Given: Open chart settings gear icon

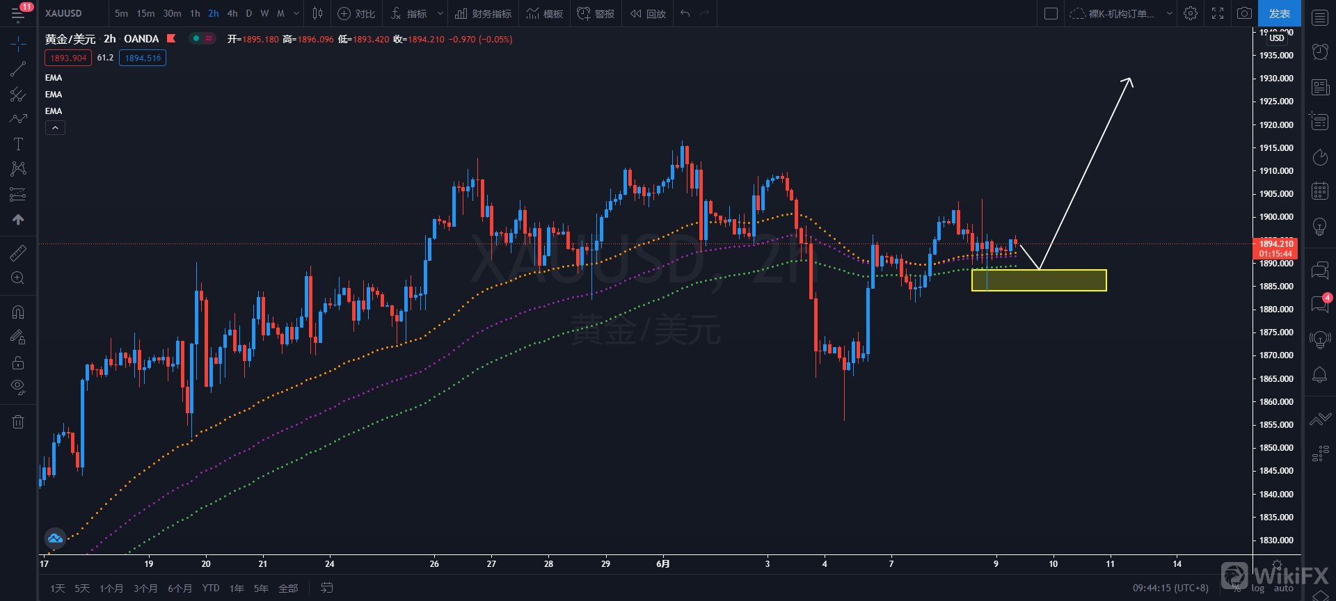Looking at the screenshot, I should [1191, 13].
